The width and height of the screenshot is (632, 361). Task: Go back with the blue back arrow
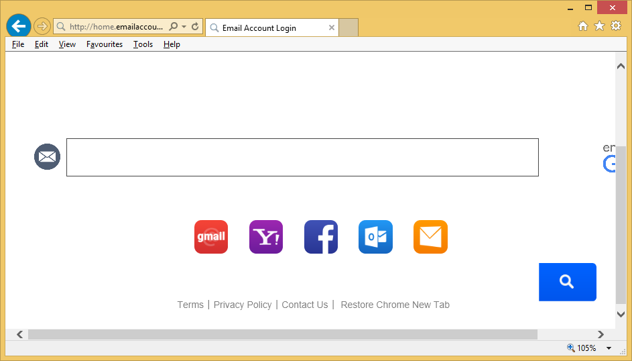point(19,26)
